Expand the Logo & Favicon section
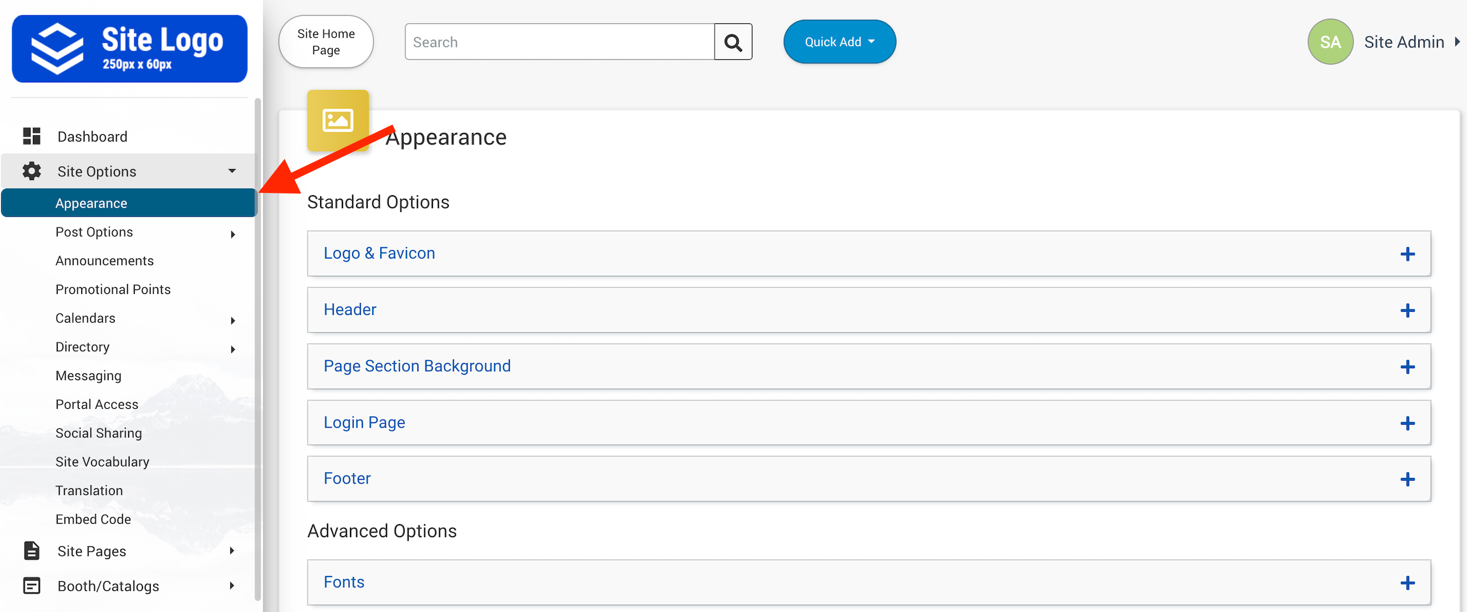The image size is (1467, 612). click(x=1407, y=254)
